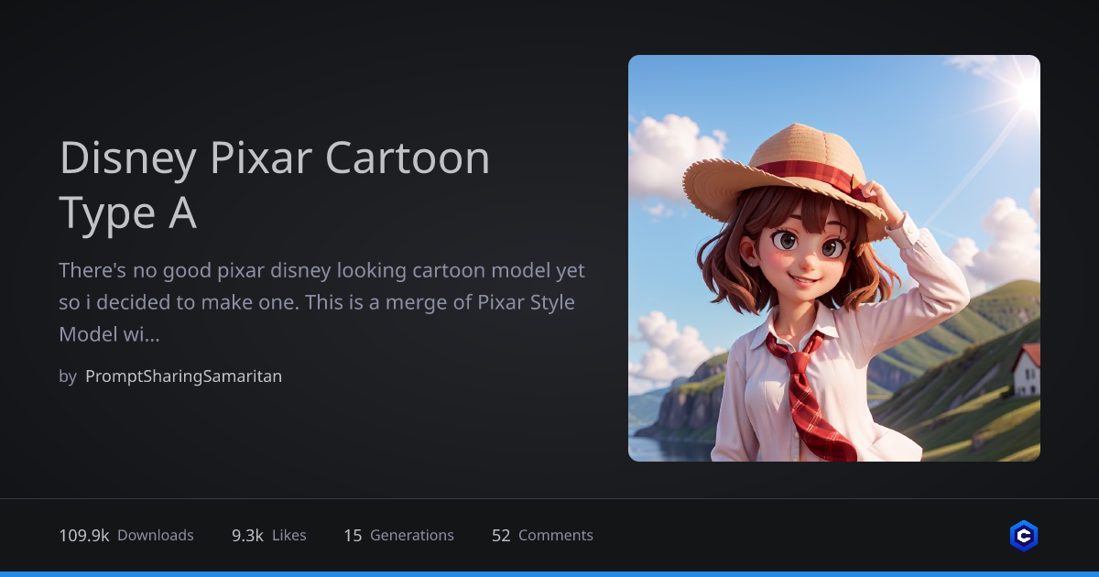The height and width of the screenshot is (577, 1099).
Task: Open the cartoon girl's face in the preview
Action: click(x=795, y=247)
